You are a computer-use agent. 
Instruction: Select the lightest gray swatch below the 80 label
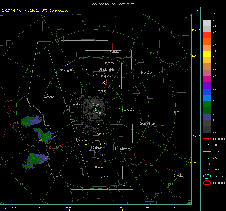tap(207, 23)
